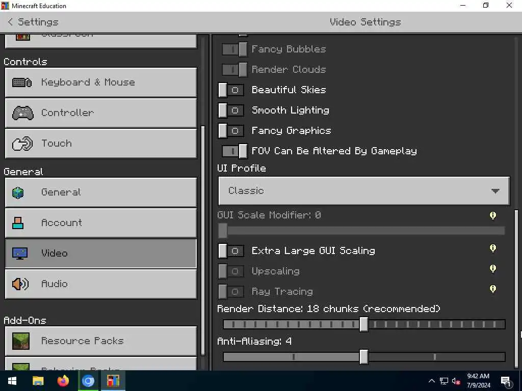The height and width of the screenshot is (391, 522).
Task: Open network status tray icon
Action: pyautogui.click(x=444, y=381)
